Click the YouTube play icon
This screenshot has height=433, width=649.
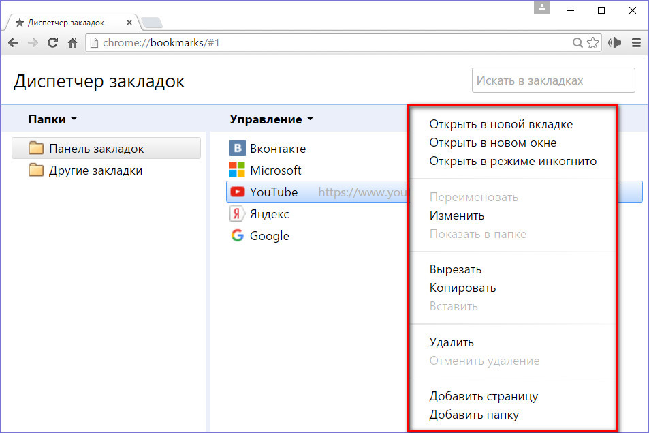point(237,192)
